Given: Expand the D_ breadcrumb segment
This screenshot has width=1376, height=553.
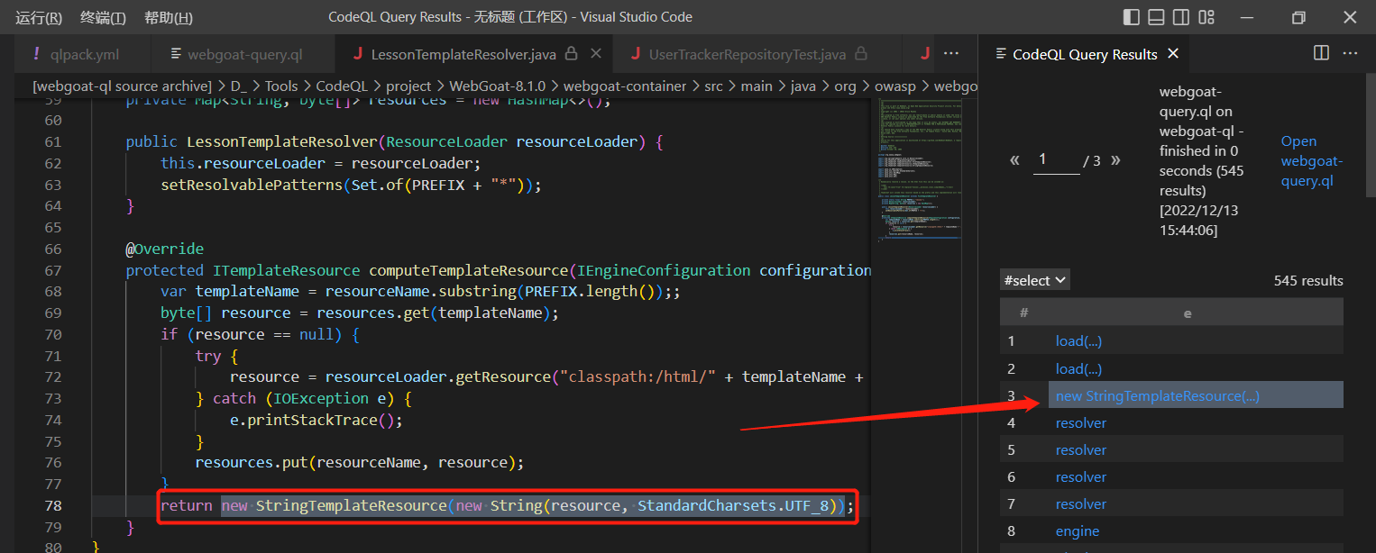Looking at the screenshot, I should click(239, 86).
